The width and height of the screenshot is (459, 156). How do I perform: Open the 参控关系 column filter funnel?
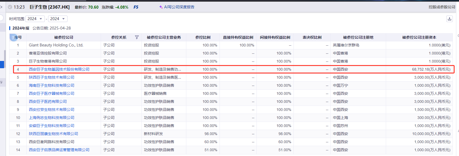(x=137, y=37)
